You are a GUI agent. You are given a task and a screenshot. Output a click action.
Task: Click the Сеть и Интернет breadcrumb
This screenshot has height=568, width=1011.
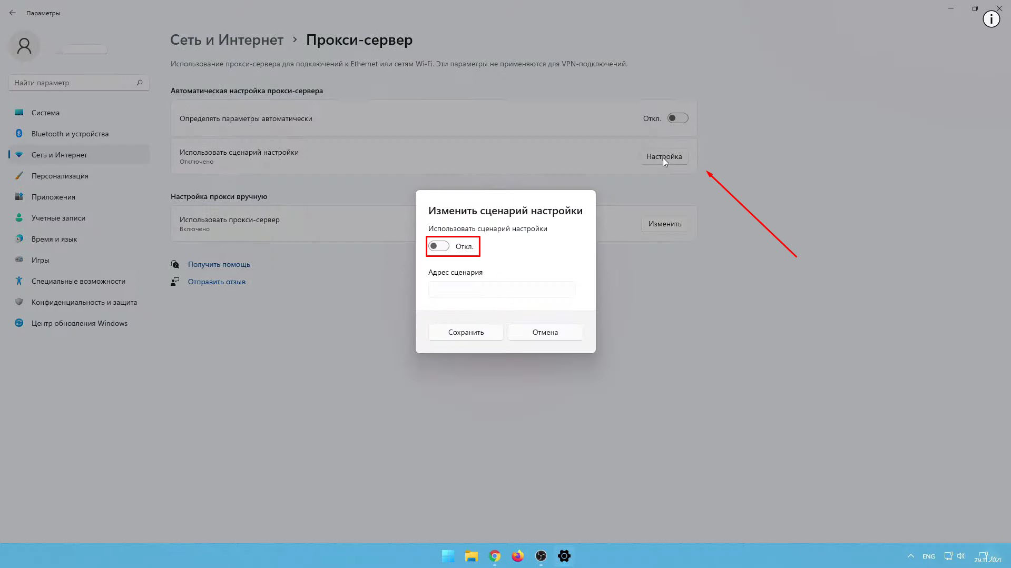[227, 40]
